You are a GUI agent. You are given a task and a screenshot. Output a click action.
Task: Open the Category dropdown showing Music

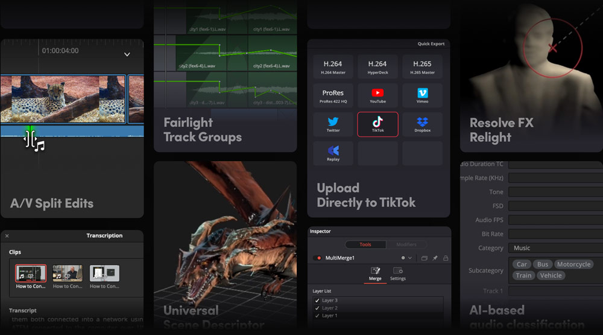point(555,248)
